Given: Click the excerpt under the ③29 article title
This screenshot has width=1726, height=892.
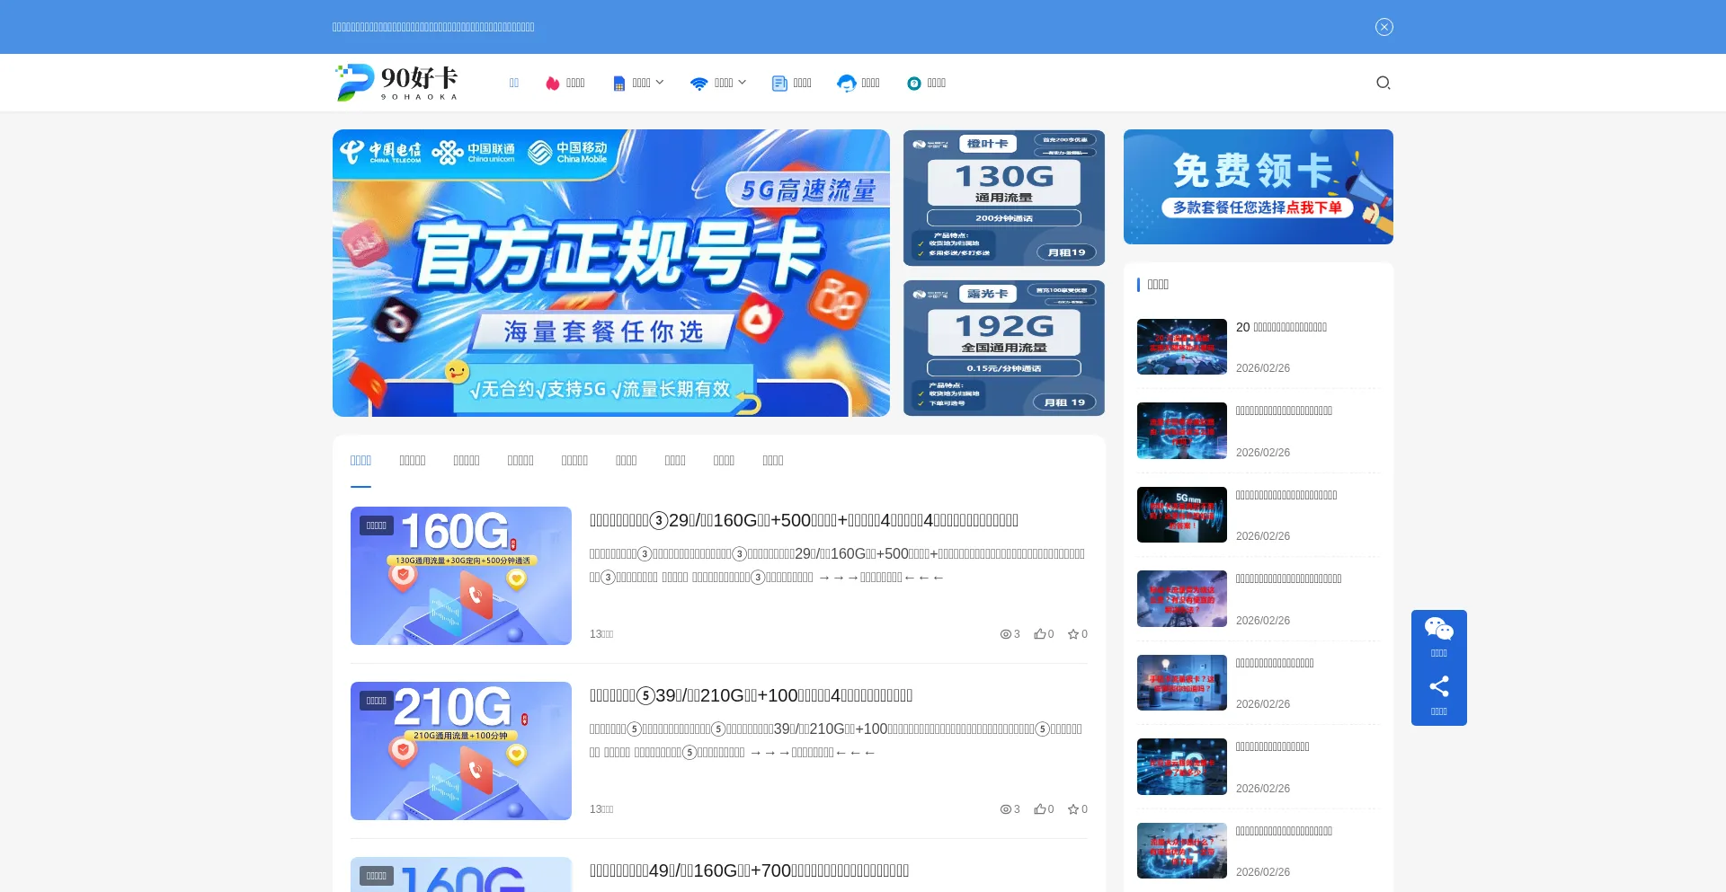Looking at the screenshot, I should click(838, 566).
